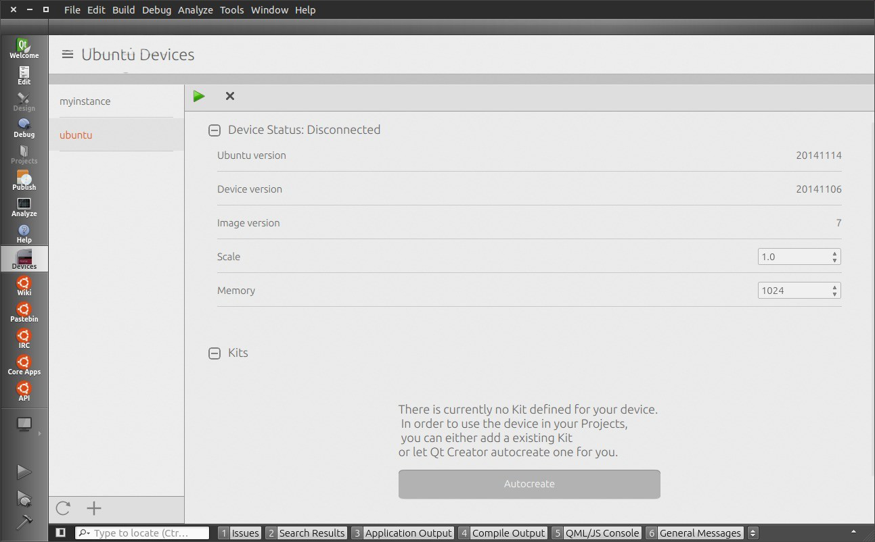Select the myinstance device
This screenshot has width=875, height=542.
tap(116, 101)
